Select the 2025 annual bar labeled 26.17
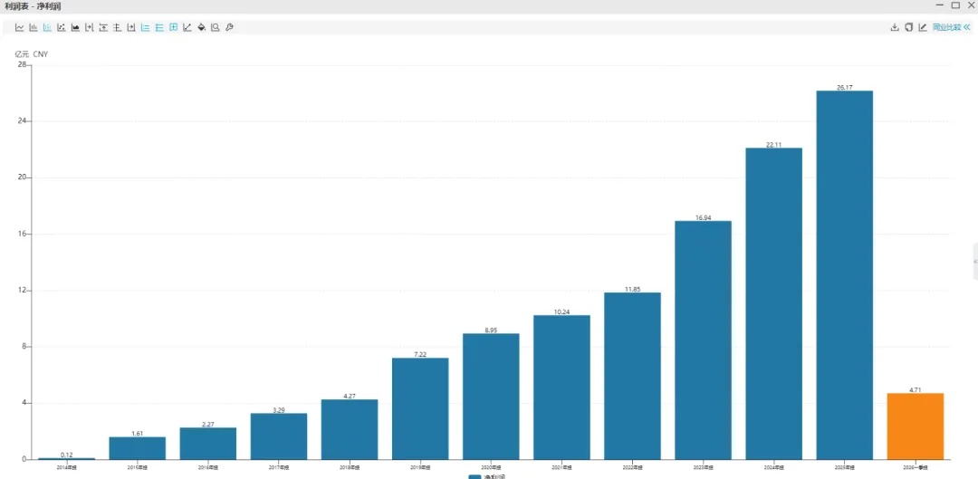Image resolution: width=978 pixels, height=479 pixels. pyautogui.click(x=845, y=275)
